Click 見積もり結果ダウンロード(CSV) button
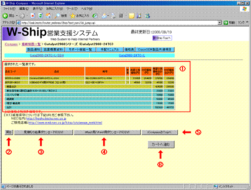This screenshot has width=251, height=190. tap(44, 132)
